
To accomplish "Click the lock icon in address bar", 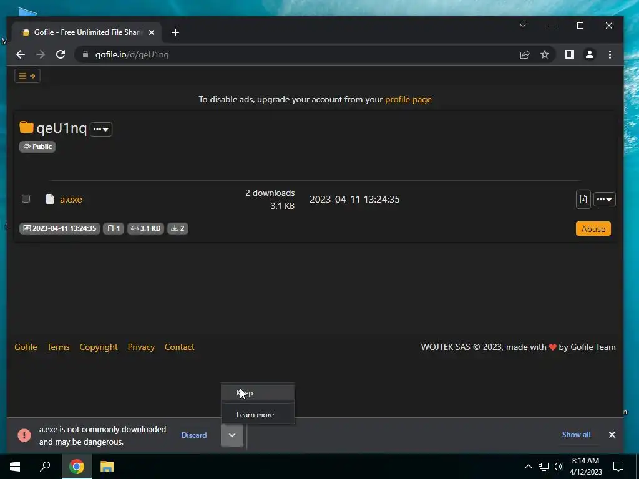I will point(85,54).
